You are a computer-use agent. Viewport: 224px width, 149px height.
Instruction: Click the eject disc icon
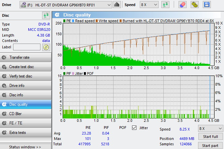[117, 5]
